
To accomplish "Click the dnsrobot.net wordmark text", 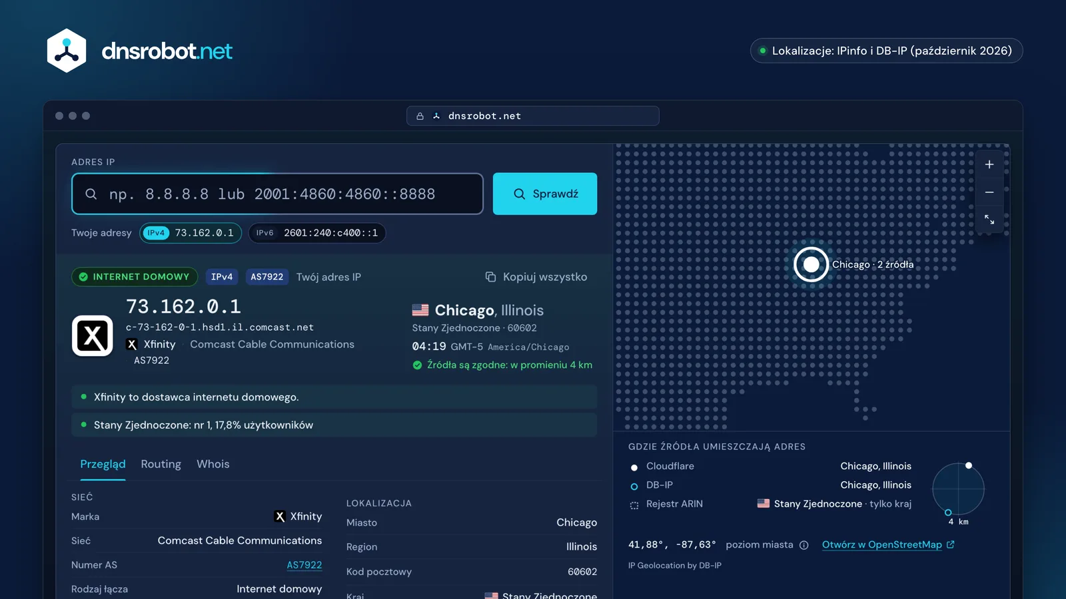I will coord(167,51).
